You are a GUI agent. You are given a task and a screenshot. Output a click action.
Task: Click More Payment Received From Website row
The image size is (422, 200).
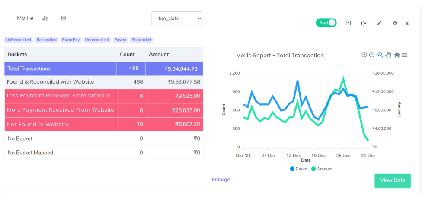(x=104, y=110)
